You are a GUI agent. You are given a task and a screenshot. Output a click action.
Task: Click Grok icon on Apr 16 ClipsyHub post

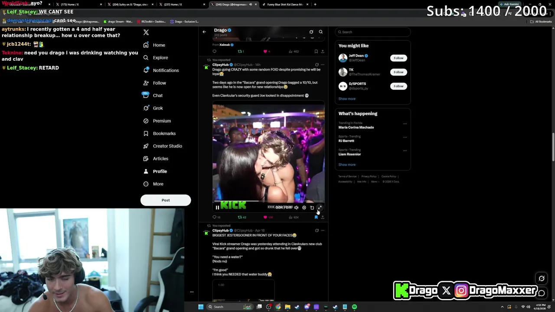tap(317, 231)
